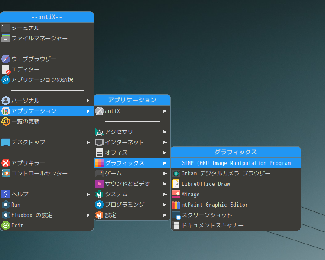This screenshot has height=260, width=325.
Task: Expand the ヘルプ submenu arrow
Action: click(x=88, y=194)
